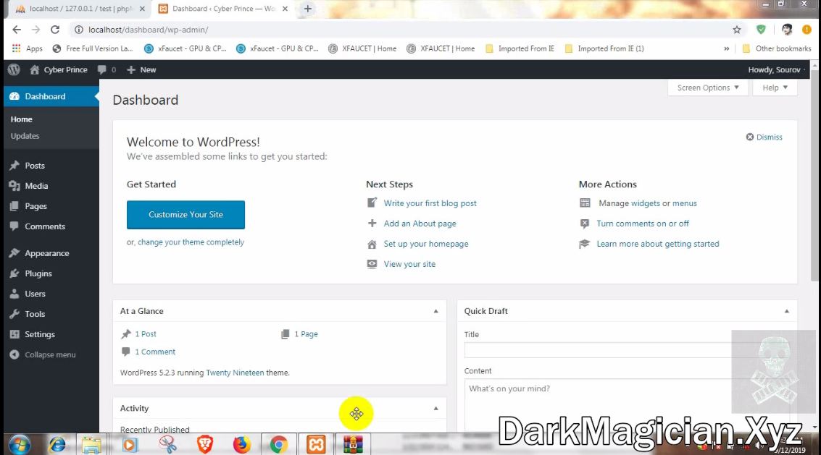Click the Settings sliders icon
The width and height of the screenshot is (821, 455).
(14, 334)
